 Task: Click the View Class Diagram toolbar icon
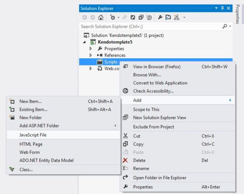coord(176,17)
